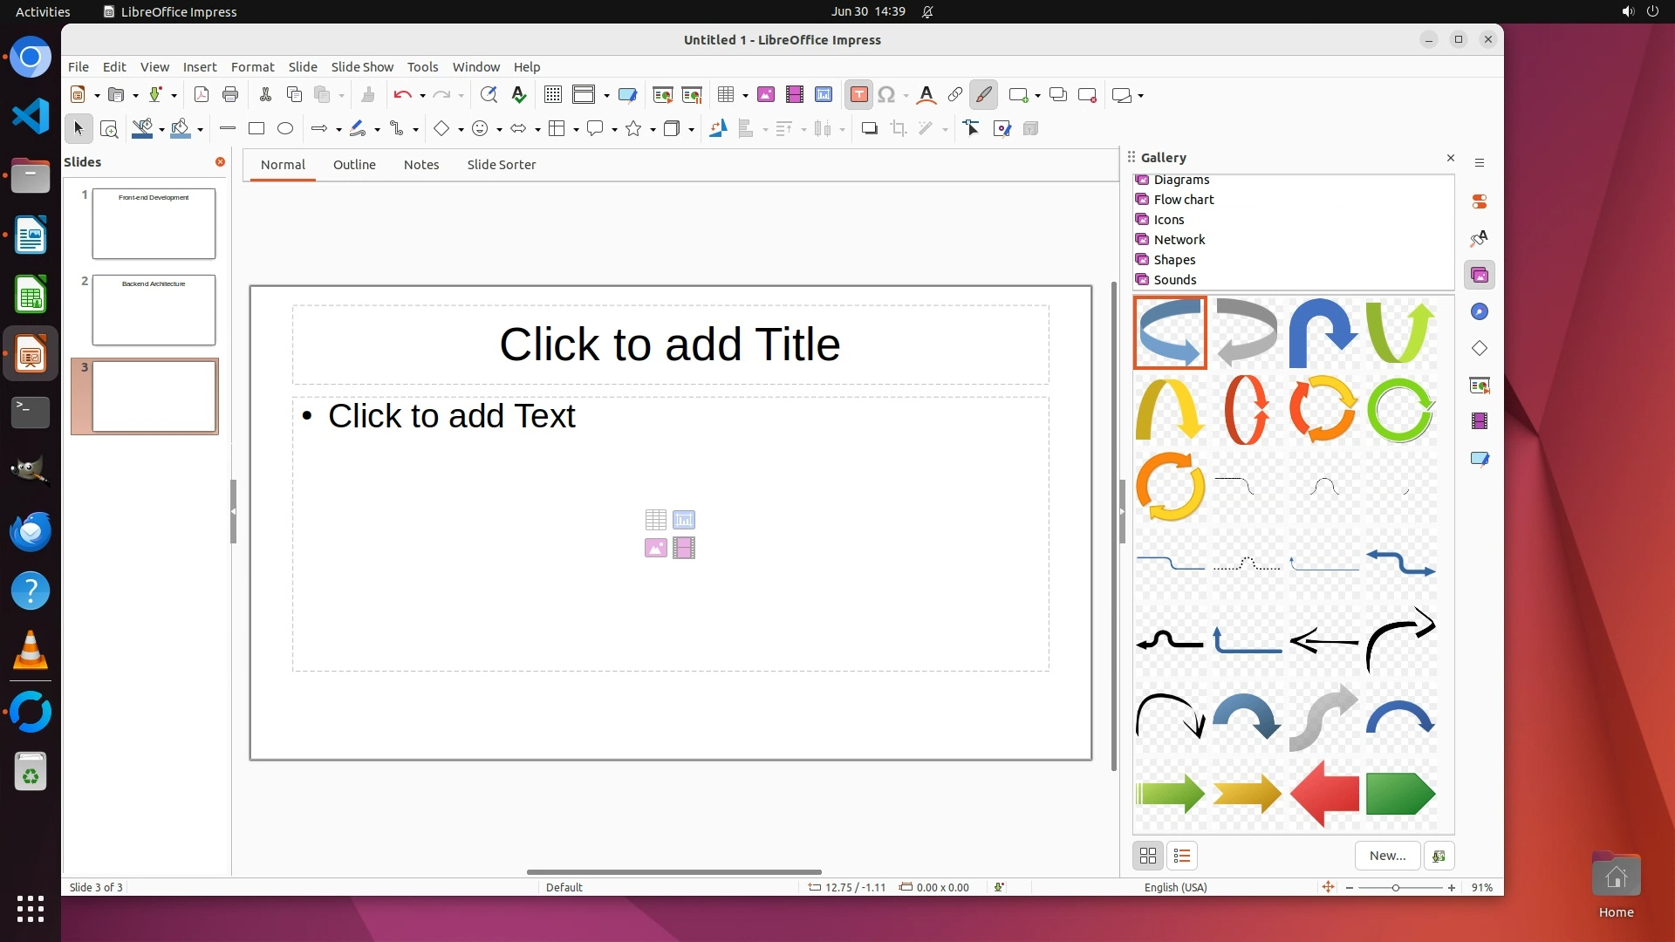This screenshot has width=1675, height=942.
Task: Click the zoom slider in status bar
Action: tap(1396, 888)
